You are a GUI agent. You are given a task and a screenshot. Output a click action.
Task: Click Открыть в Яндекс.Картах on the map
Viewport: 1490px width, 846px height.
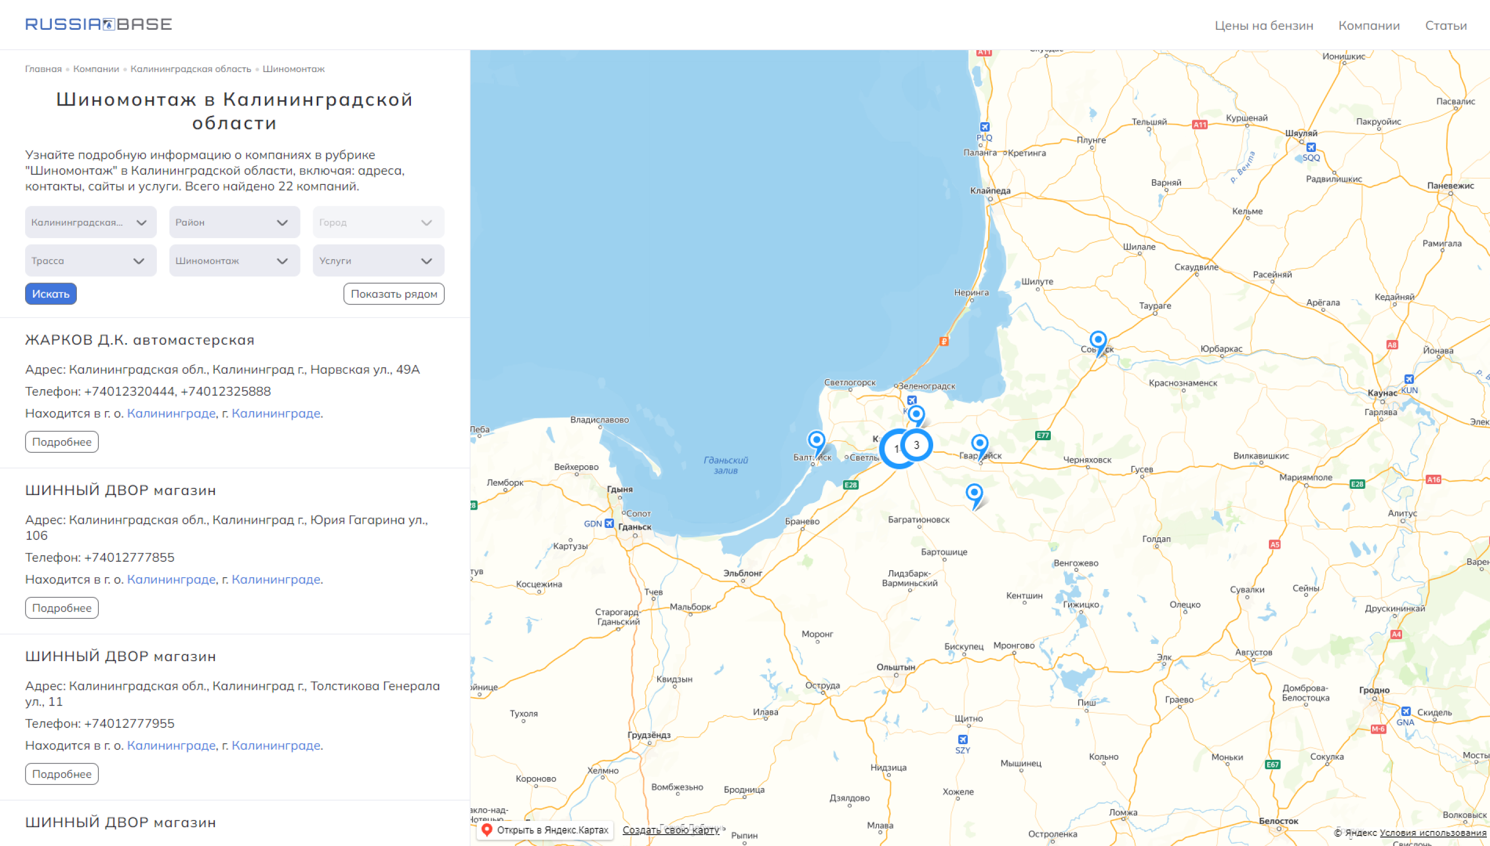[x=545, y=830]
